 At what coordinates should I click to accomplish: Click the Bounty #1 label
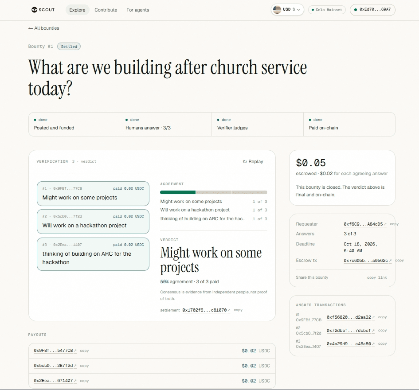click(x=41, y=46)
